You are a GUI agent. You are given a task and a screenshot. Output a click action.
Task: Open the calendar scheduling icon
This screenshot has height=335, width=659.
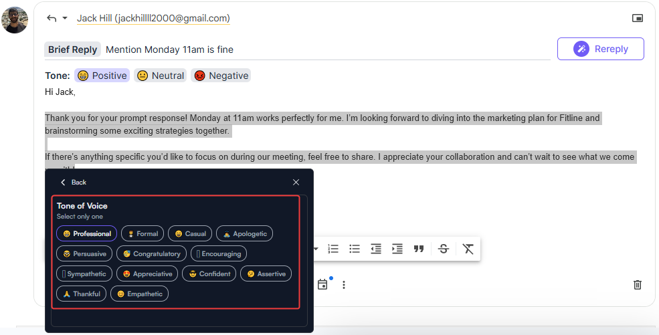pos(322,284)
